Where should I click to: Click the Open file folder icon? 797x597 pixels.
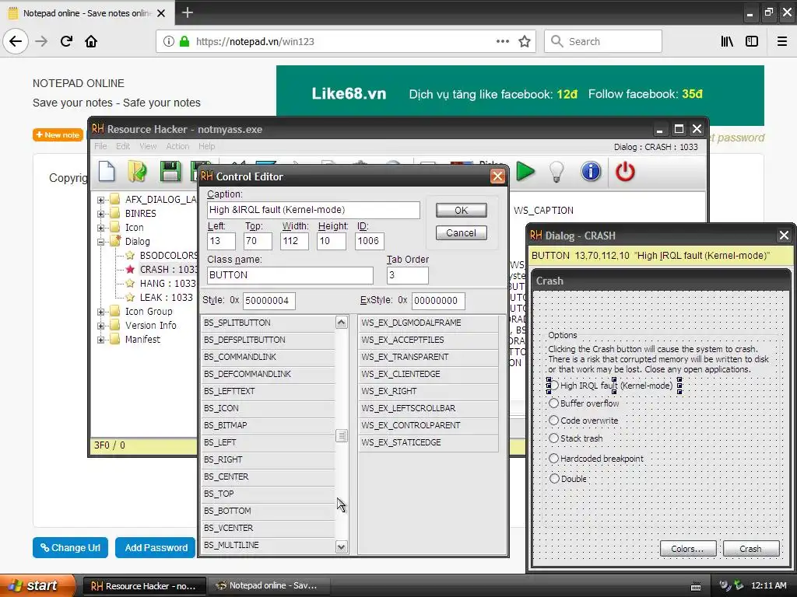(x=137, y=171)
